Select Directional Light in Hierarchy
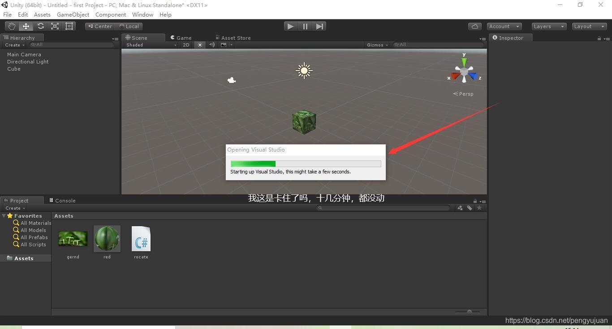612x329 pixels. 28,62
